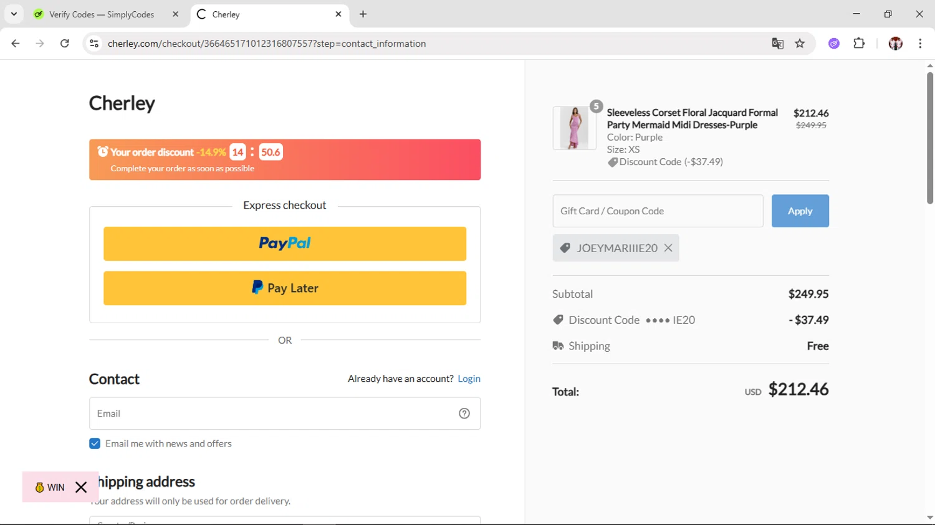Click the address bar URL
This screenshot has width=935, height=525.
(x=267, y=44)
